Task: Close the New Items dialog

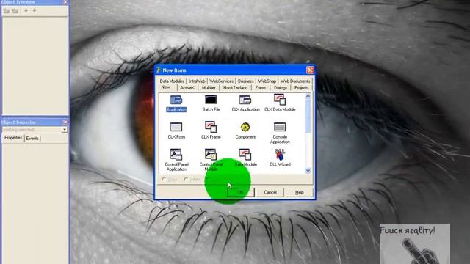Action: pyautogui.click(x=310, y=70)
